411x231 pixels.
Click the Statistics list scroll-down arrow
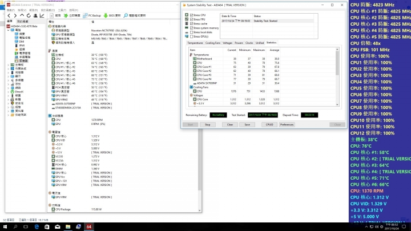click(337, 104)
